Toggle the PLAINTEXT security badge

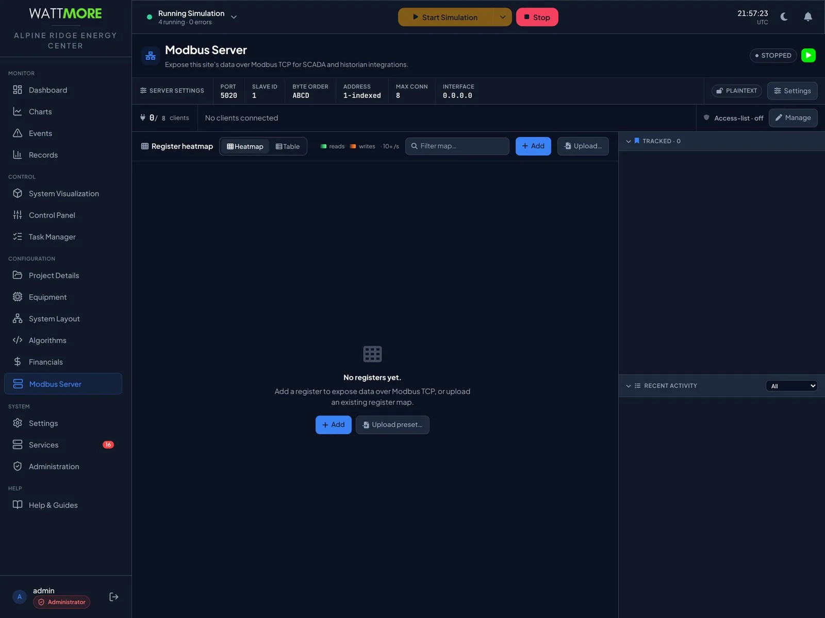[737, 91]
